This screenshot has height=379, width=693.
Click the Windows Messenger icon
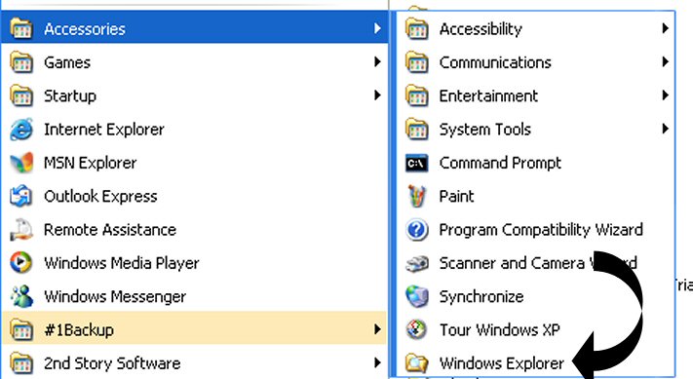pyautogui.click(x=21, y=296)
